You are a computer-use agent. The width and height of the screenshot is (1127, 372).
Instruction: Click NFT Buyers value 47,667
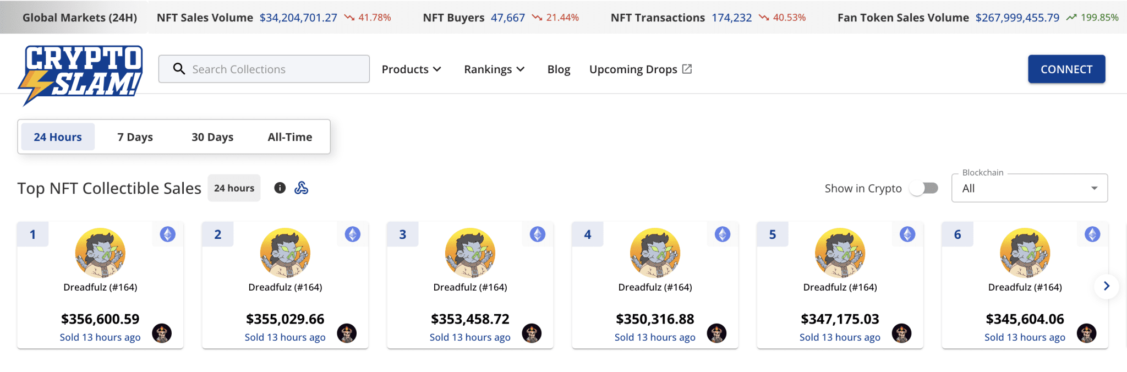pyautogui.click(x=508, y=18)
